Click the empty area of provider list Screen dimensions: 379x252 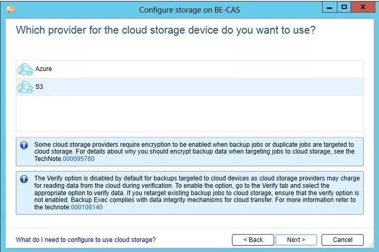click(190, 113)
